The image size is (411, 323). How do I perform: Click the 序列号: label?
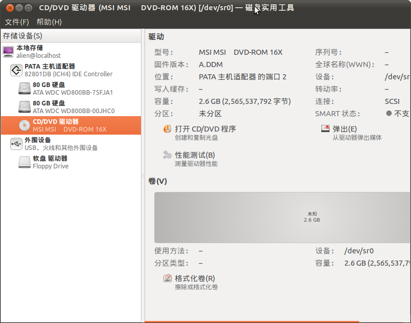point(328,52)
